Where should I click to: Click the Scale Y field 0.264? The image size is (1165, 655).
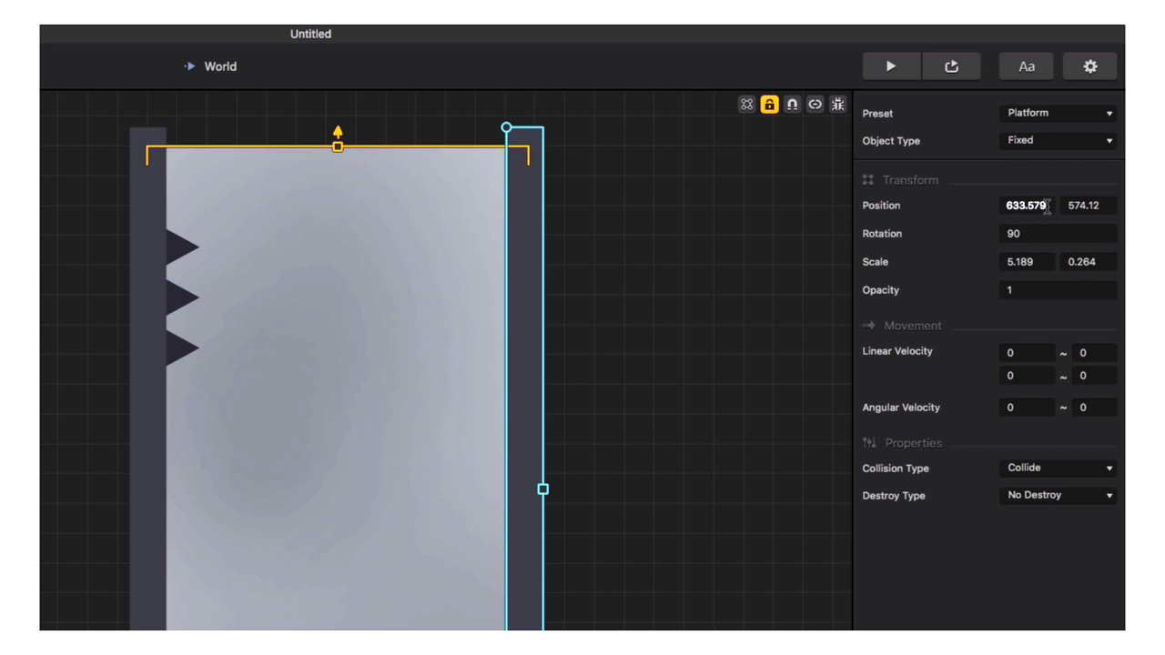[1088, 262]
